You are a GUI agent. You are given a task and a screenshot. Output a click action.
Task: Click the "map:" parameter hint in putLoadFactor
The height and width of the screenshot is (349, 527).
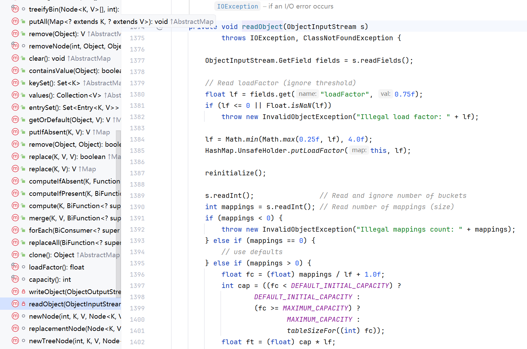coord(359,150)
